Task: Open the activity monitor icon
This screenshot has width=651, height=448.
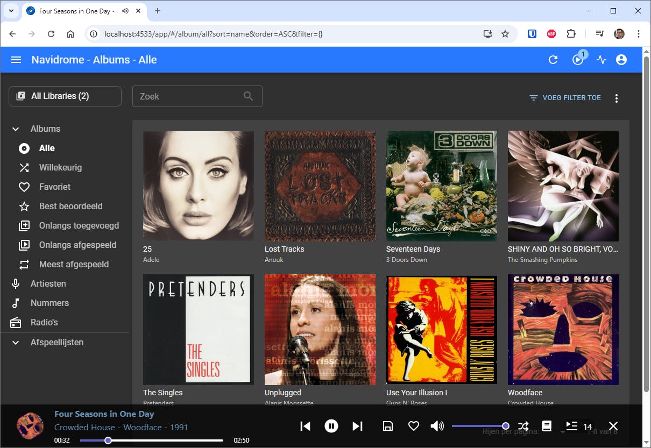Action: tap(602, 60)
